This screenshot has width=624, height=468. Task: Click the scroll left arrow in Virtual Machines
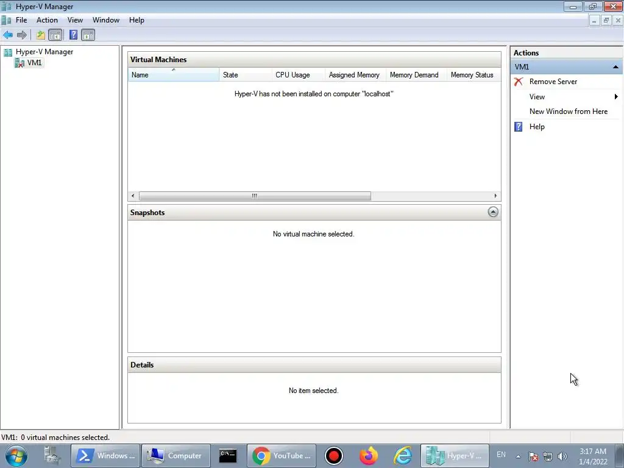[x=133, y=196]
